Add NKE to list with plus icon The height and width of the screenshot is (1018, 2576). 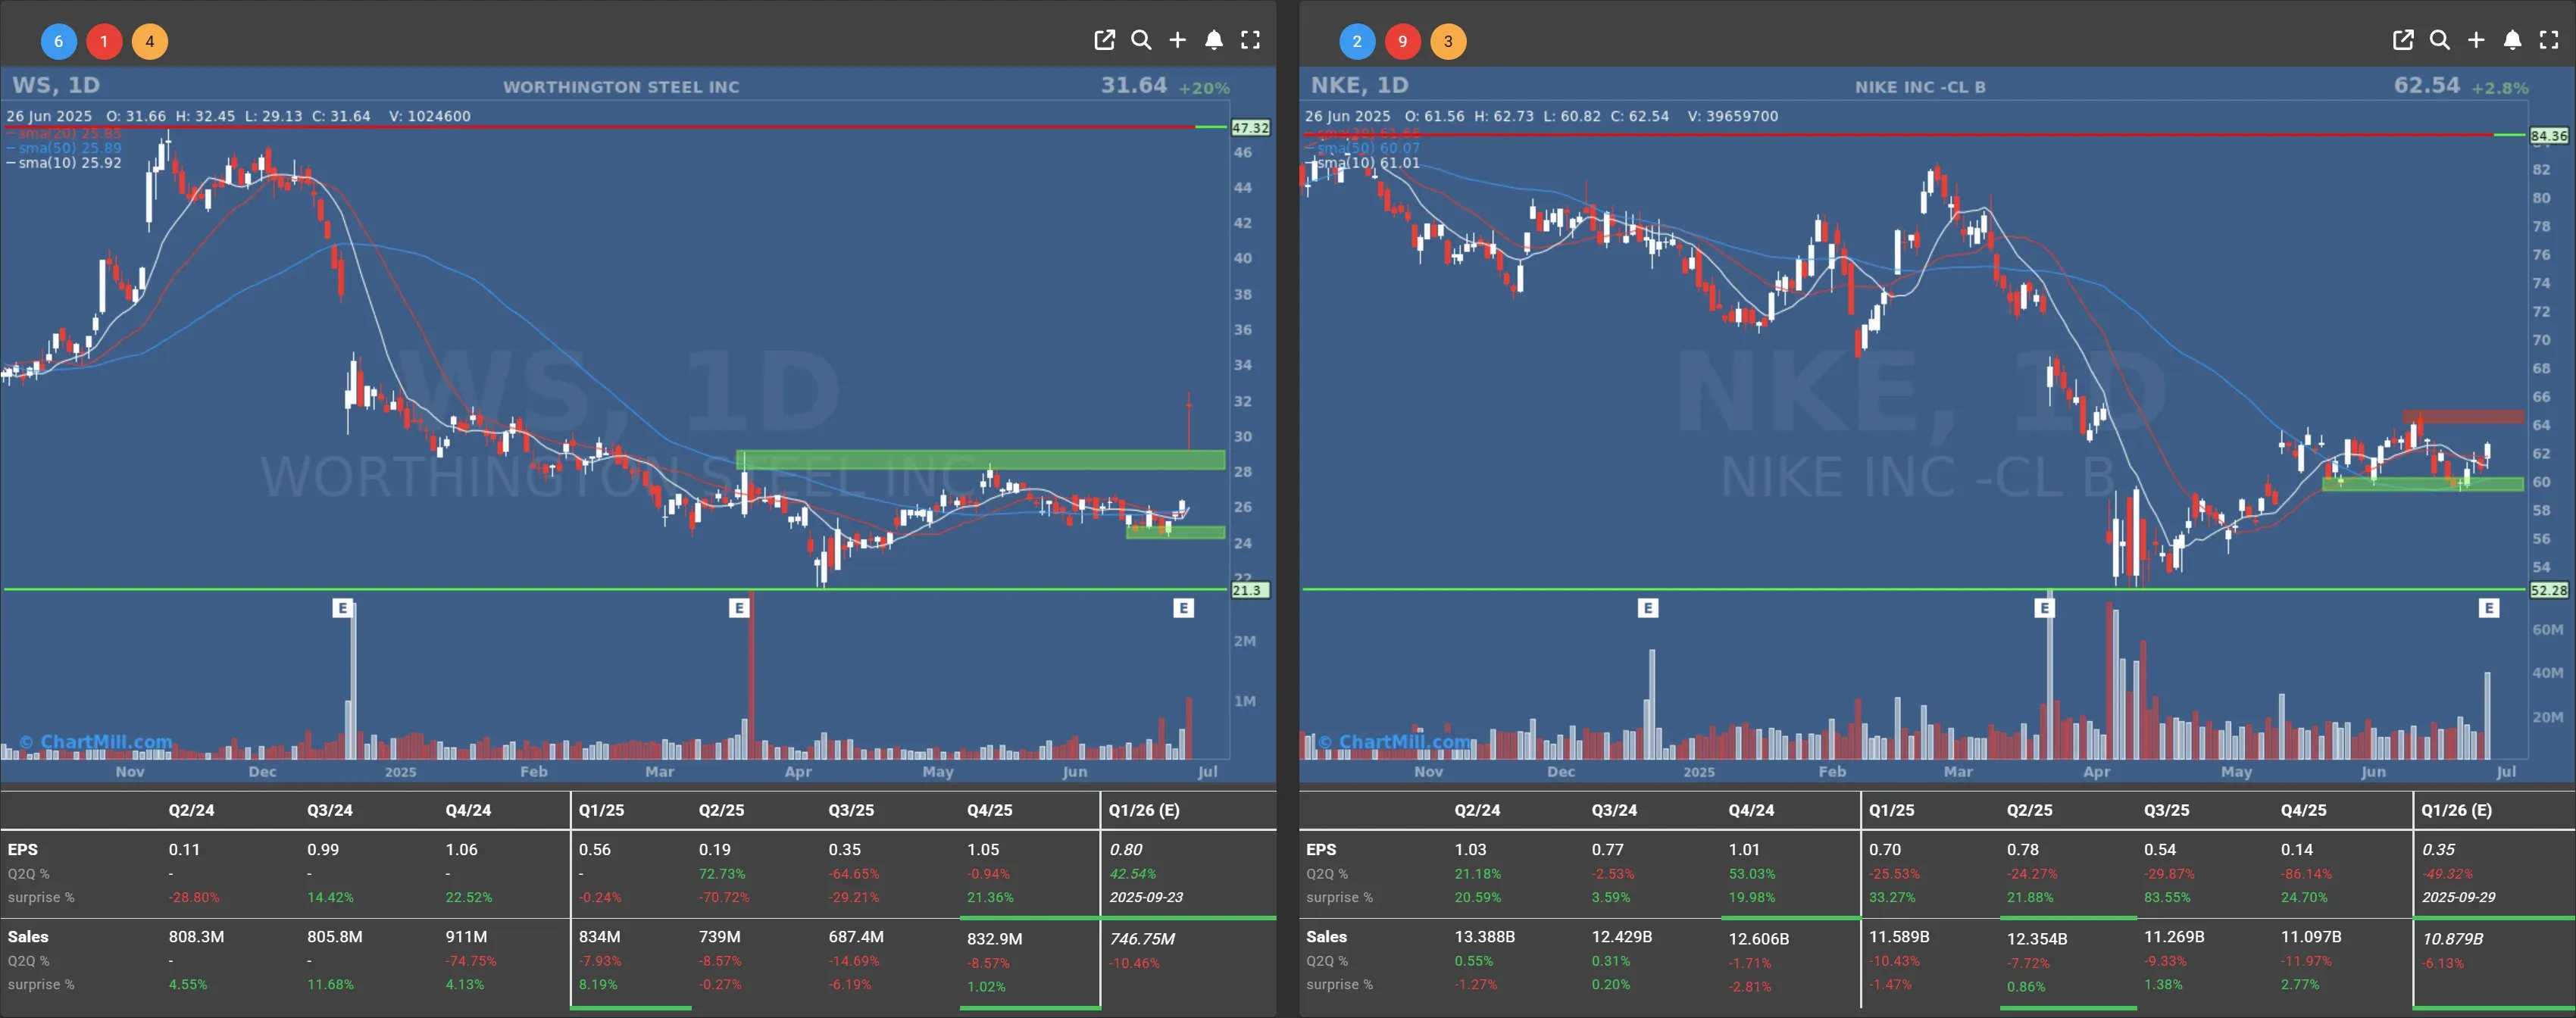[x=2476, y=40]
